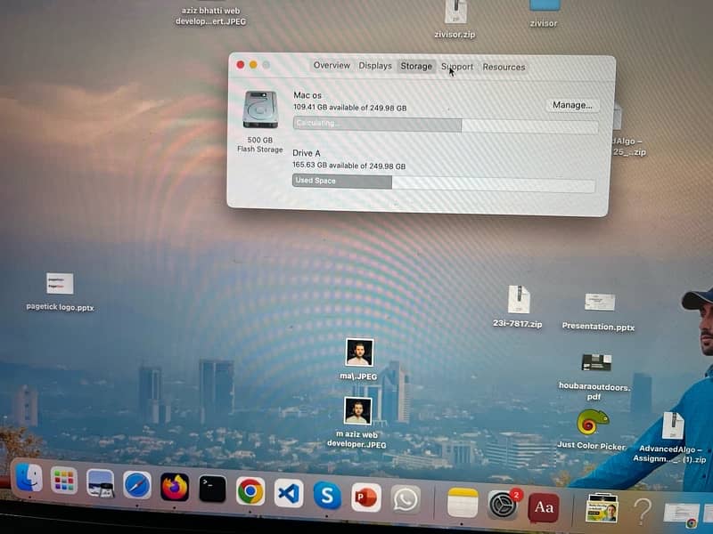Launch Firefox from the dock

(175, 487)
